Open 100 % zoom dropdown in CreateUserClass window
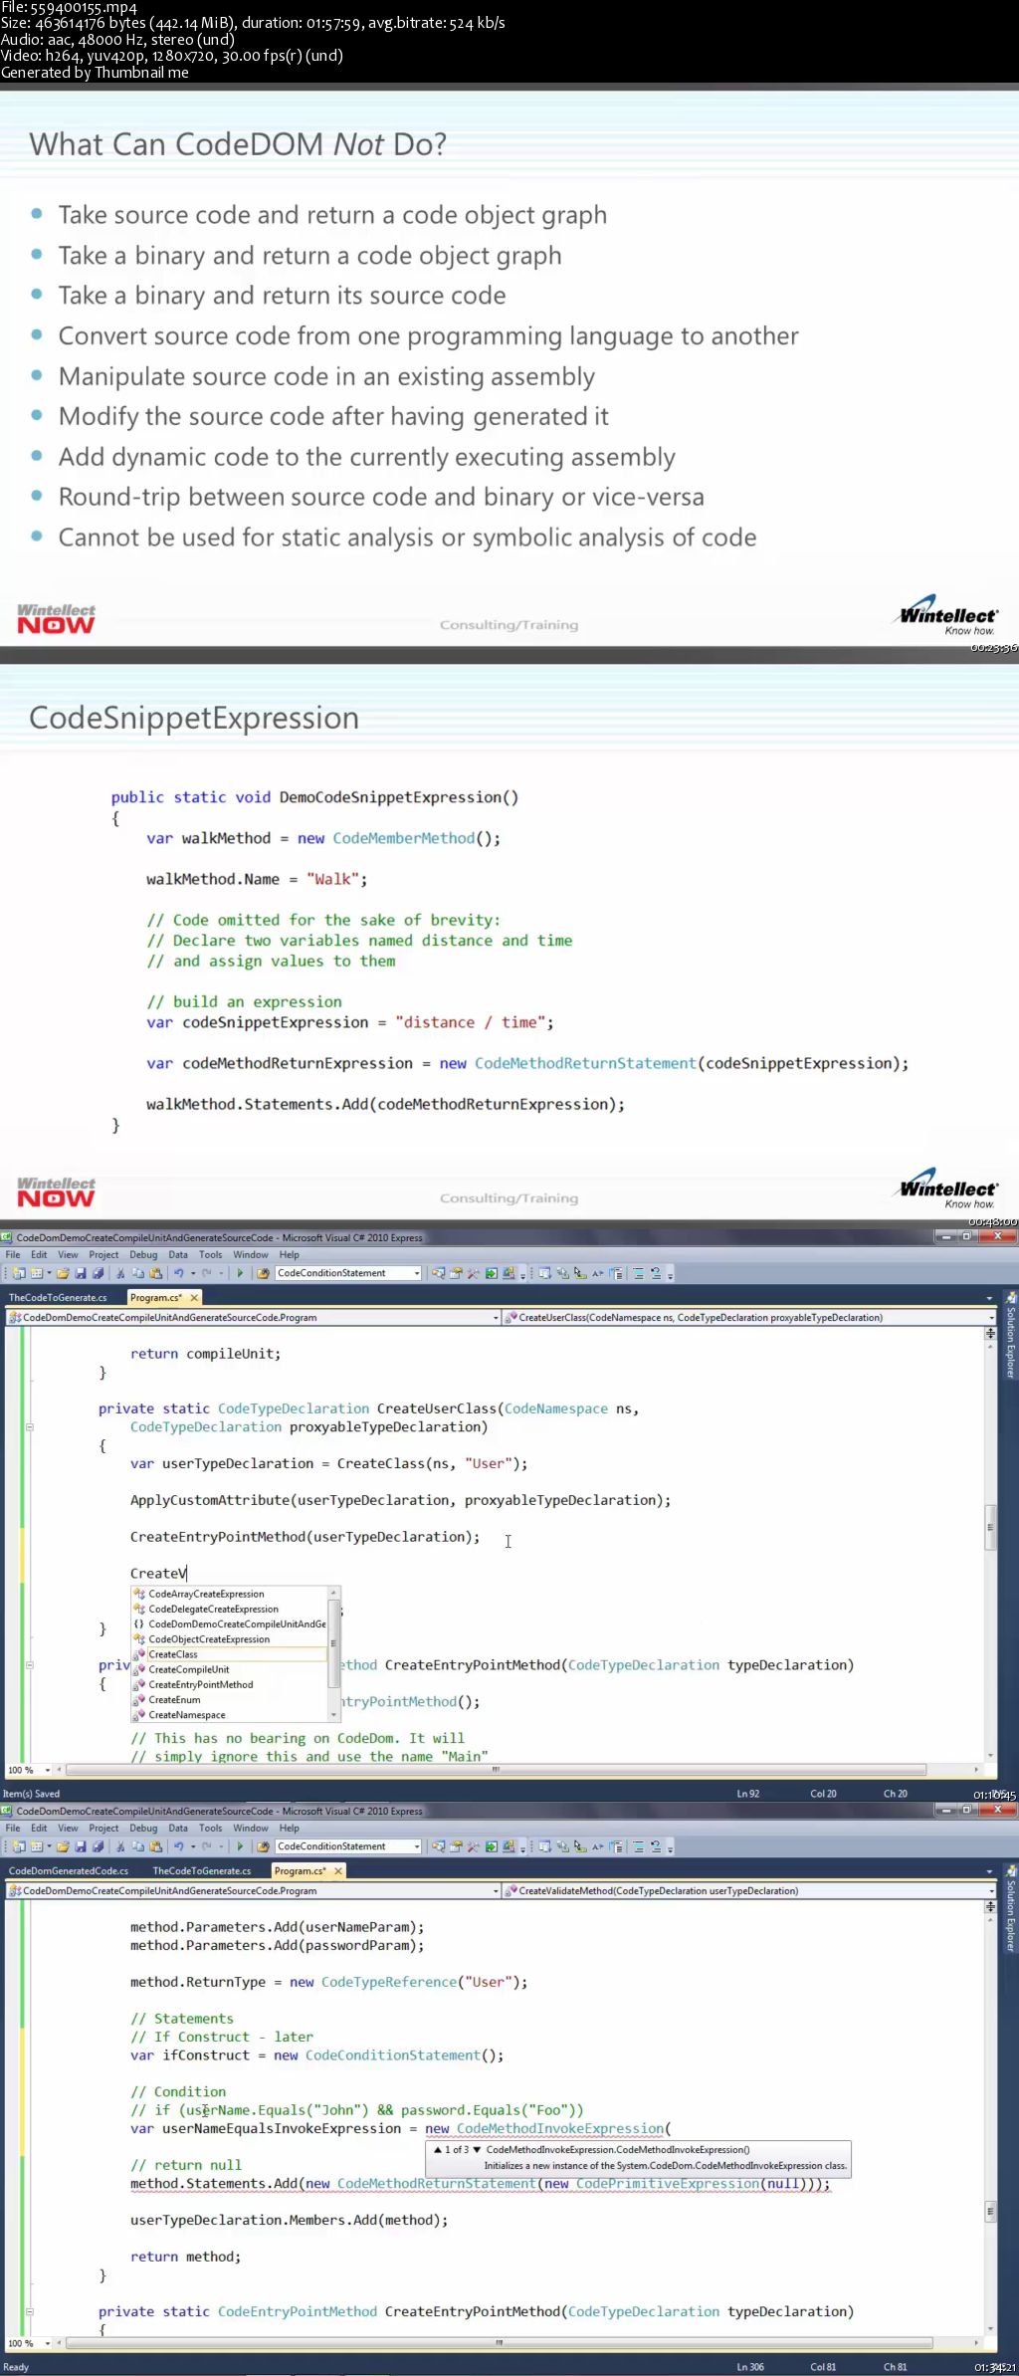 click(48, 1771)
